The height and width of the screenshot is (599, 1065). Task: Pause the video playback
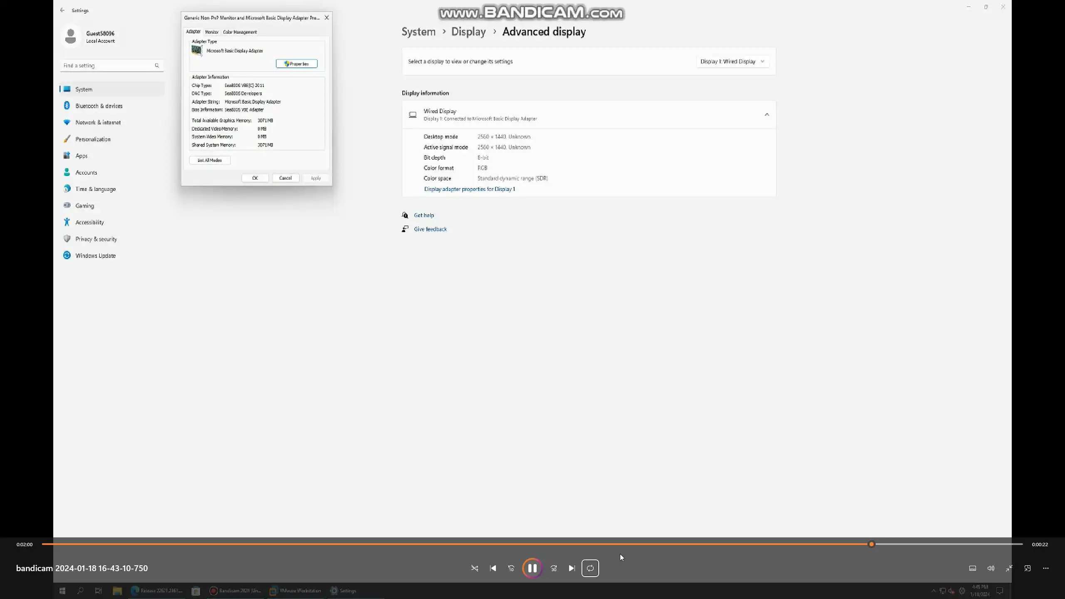point(532,568)
